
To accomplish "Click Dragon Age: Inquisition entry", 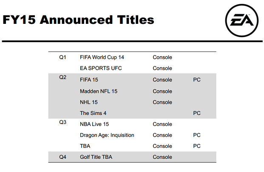I will [x=107, y=135].
